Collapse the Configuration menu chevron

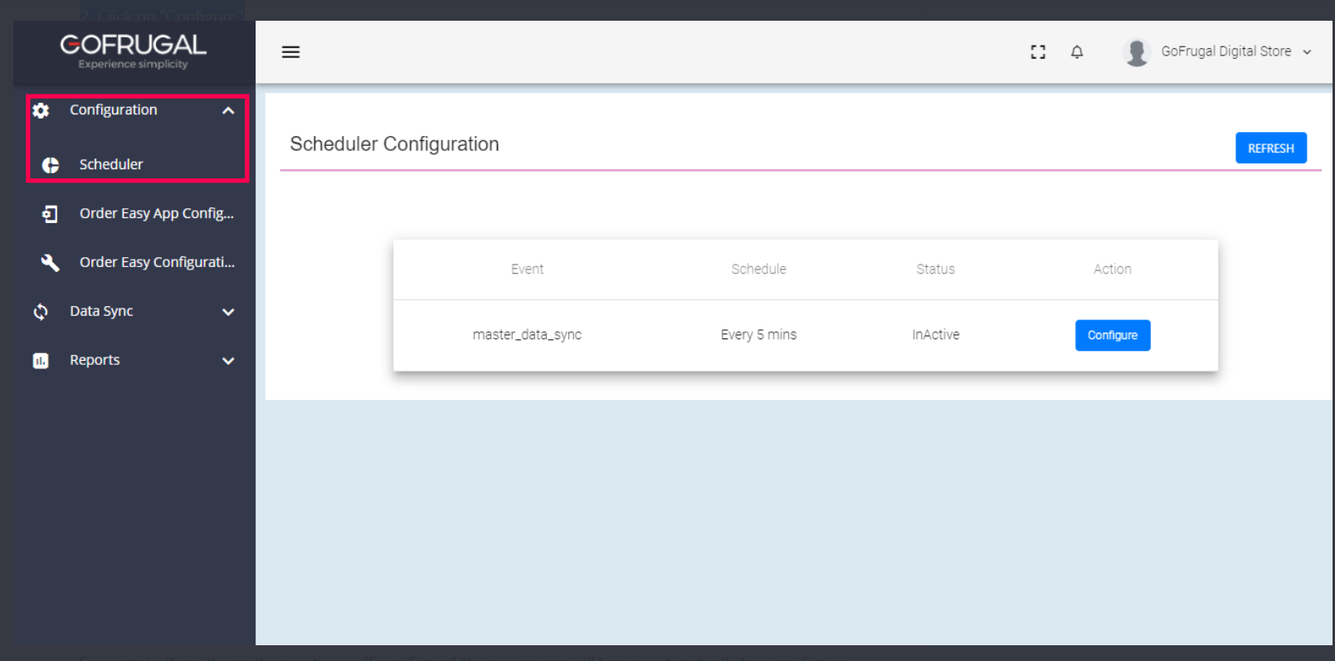coord(228,110)
